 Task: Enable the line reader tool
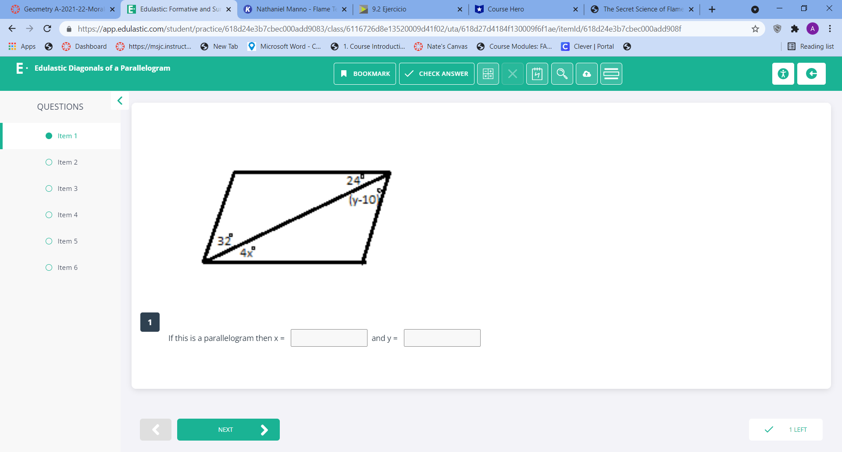pos(611,74)
